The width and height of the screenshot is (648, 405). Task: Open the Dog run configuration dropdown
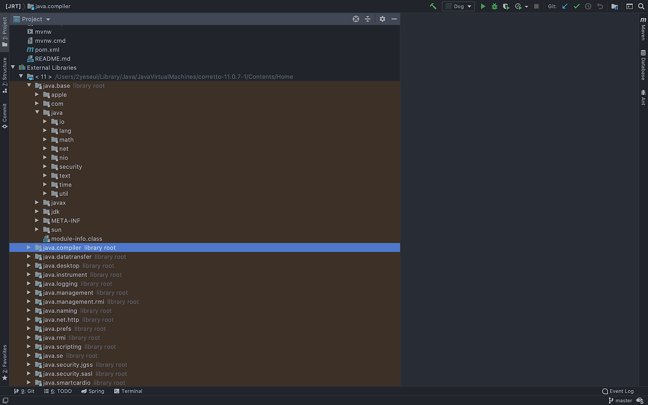coord(458,7)
